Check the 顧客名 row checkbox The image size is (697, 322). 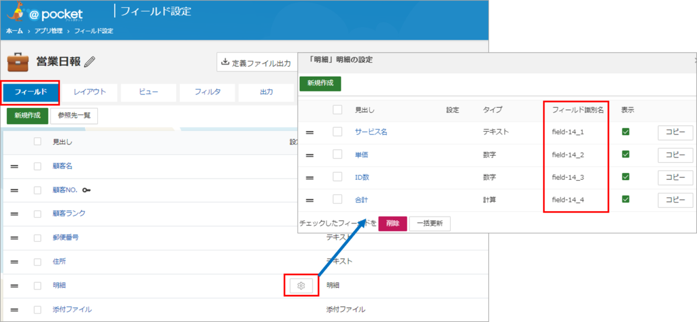pos(37,166)
